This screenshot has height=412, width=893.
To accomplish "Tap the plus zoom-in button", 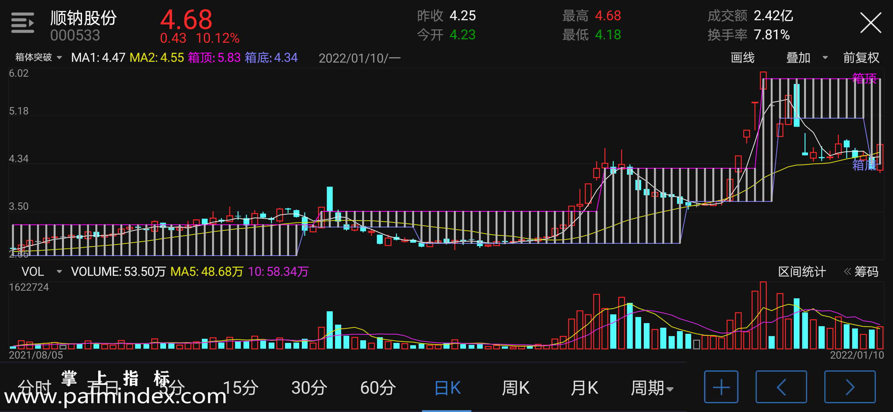I will pos(721,387).
